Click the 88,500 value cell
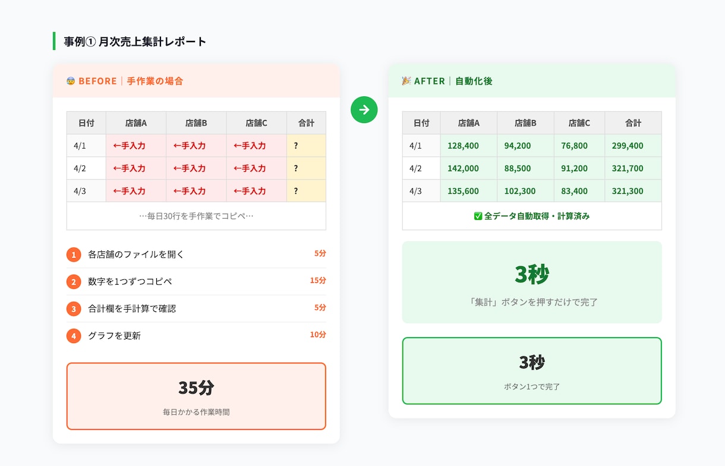The width and height of the screenshot is (725, 466). pyautogui.click(x=526, y=168)
